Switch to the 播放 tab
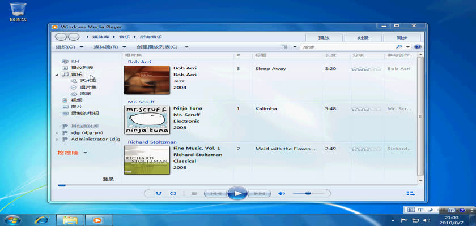 [x=324, y=37]
